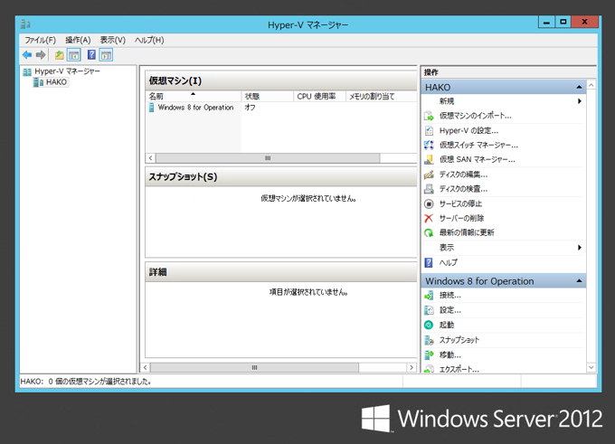
Task: Click the blue Help toolbar icon
Action: [91, 55]
